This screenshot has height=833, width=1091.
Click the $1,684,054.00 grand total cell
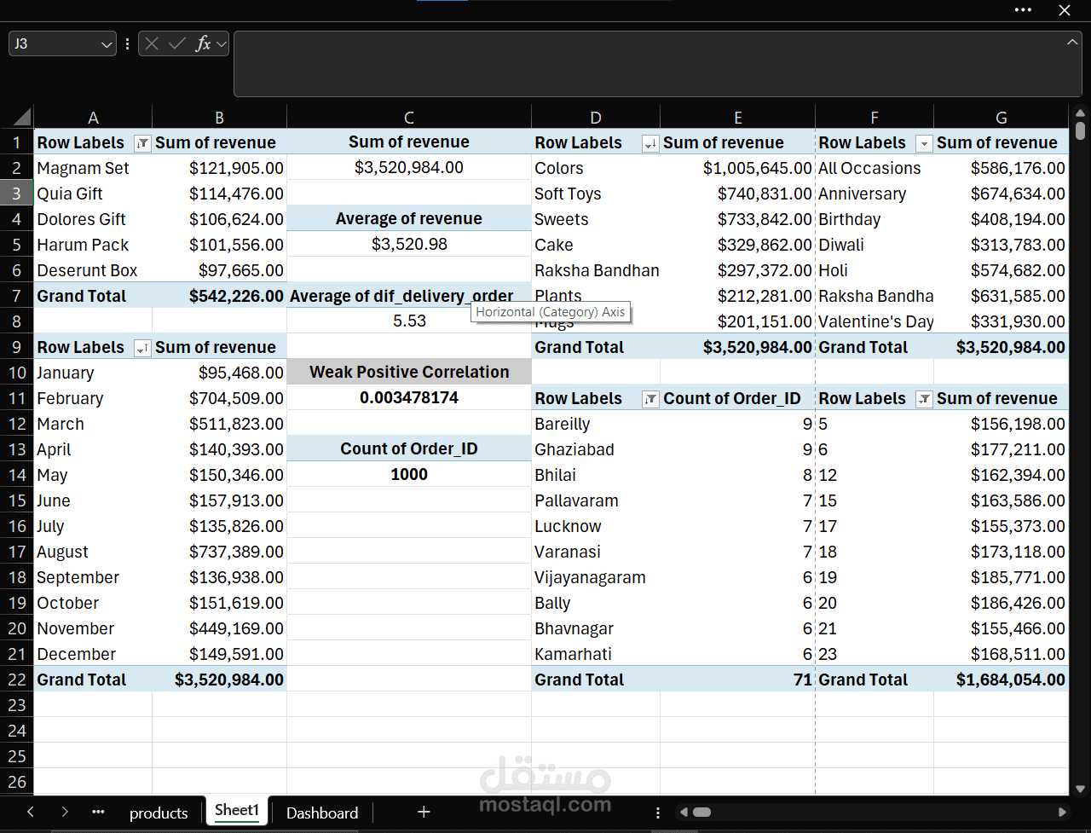(1002, 680)
